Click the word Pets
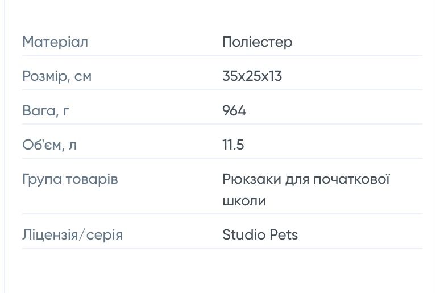The width and height of the screenshot is (436, 293). tap(284, 235)
